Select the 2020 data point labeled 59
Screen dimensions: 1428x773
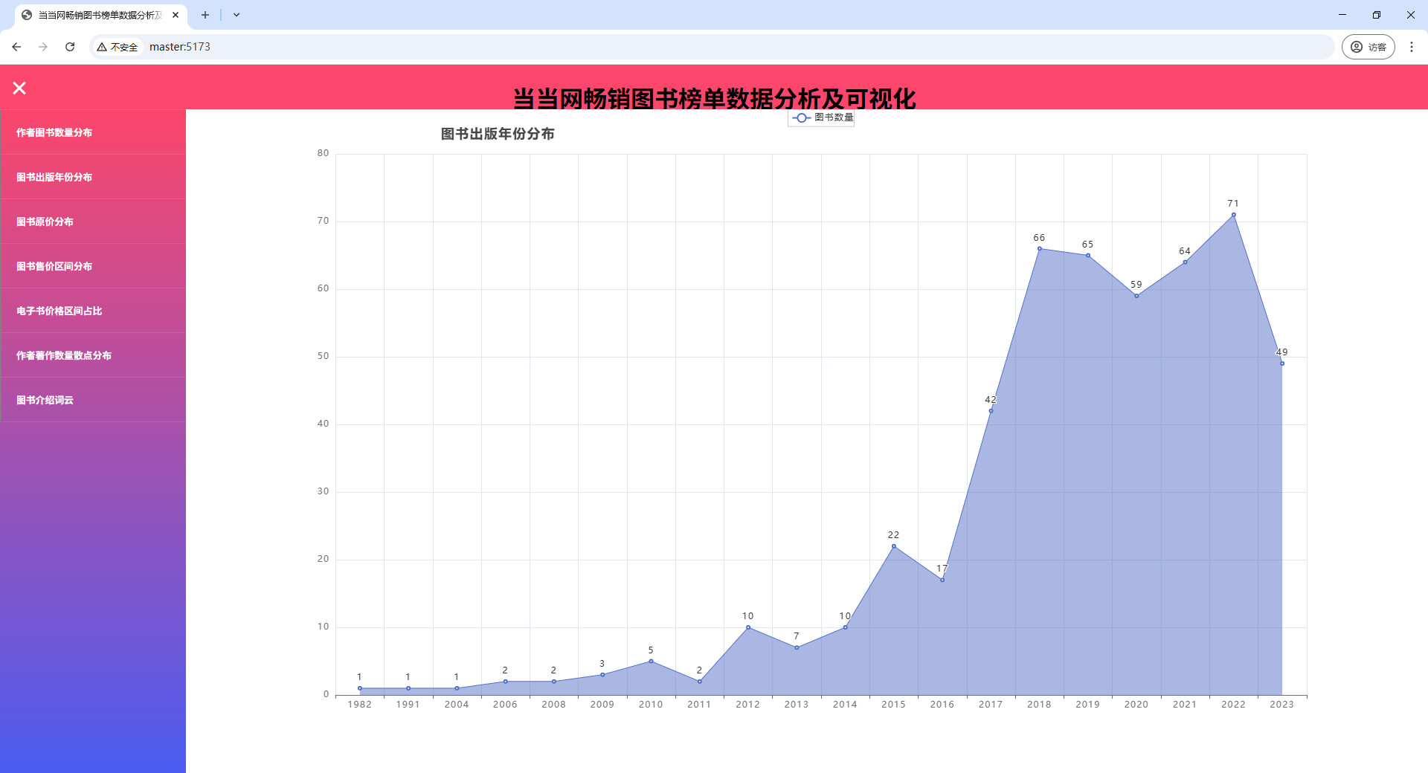click(x=1136, y=296)
